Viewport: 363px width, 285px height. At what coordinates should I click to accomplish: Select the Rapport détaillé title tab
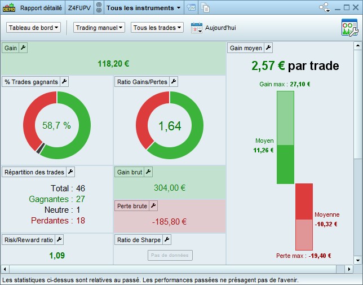(41, 8)
